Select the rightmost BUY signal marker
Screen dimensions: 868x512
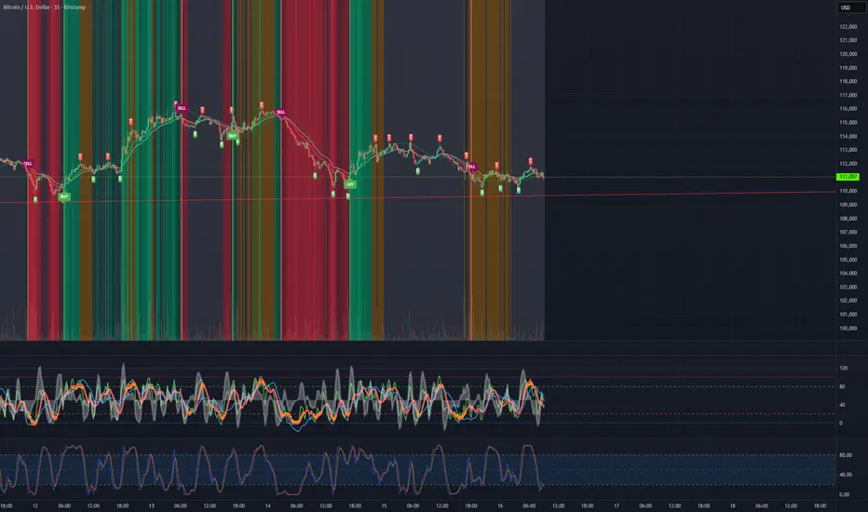[350, 184]
